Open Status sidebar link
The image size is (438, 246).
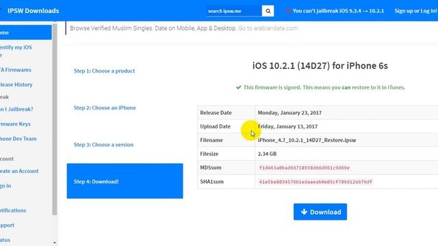pyautogui.click(x=5, y=240)
